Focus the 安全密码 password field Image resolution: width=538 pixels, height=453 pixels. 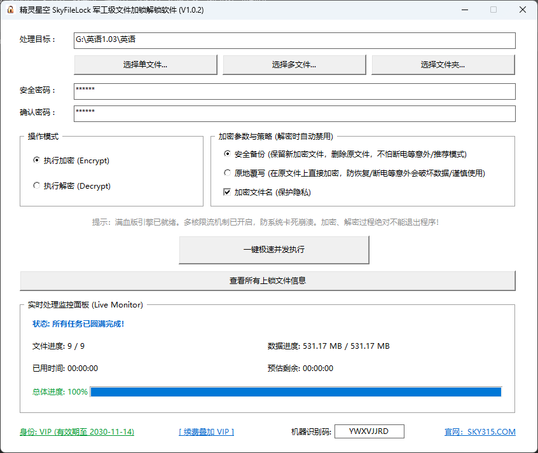click(x=294, y=91)
